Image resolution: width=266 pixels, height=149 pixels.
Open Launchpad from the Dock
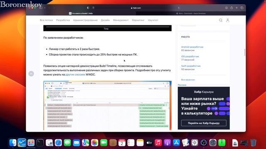[x=31, y=143]
